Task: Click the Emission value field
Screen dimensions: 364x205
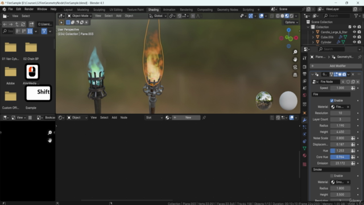Action: point(340,163)
